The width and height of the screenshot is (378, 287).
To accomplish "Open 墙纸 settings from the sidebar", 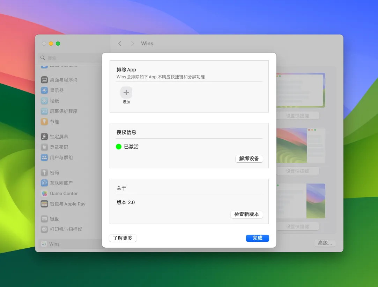I will [44, 101].
